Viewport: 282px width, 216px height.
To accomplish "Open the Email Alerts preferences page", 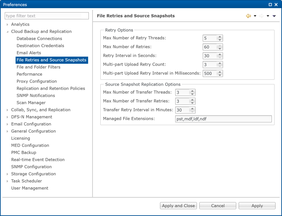I will [29, 53].
